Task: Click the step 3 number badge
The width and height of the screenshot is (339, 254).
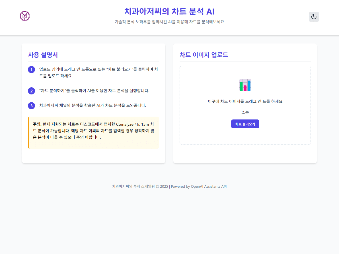Action: (x=31, y=106)
